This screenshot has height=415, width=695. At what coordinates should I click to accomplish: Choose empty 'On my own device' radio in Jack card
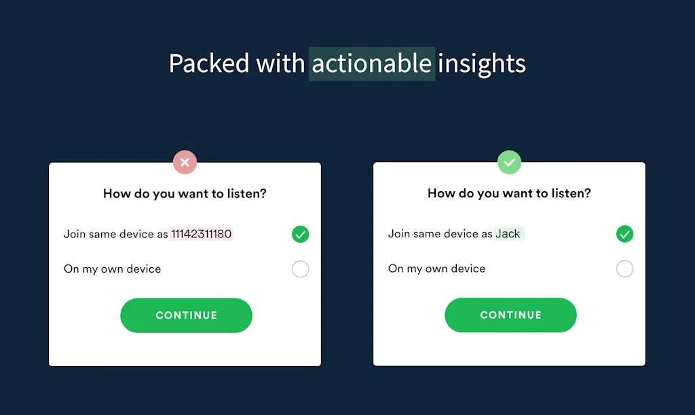[x=624, y=269]
